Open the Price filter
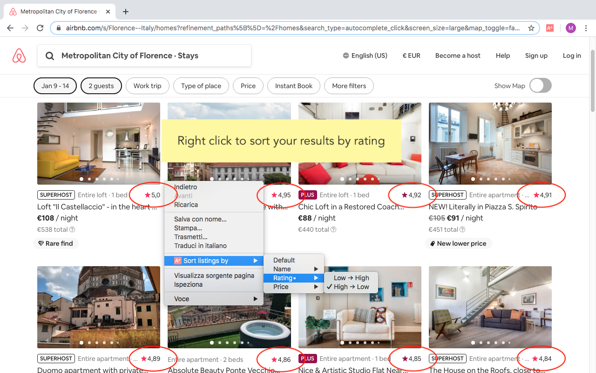This screenshot has height=373, width=596. 248,86
